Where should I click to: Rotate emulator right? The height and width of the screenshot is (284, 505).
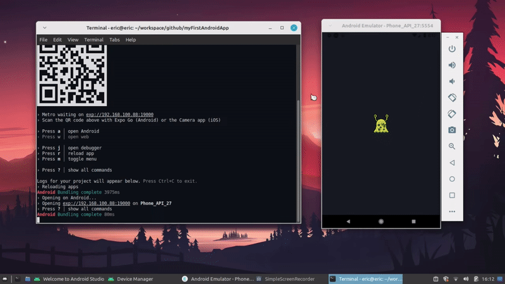click(452, 114)
